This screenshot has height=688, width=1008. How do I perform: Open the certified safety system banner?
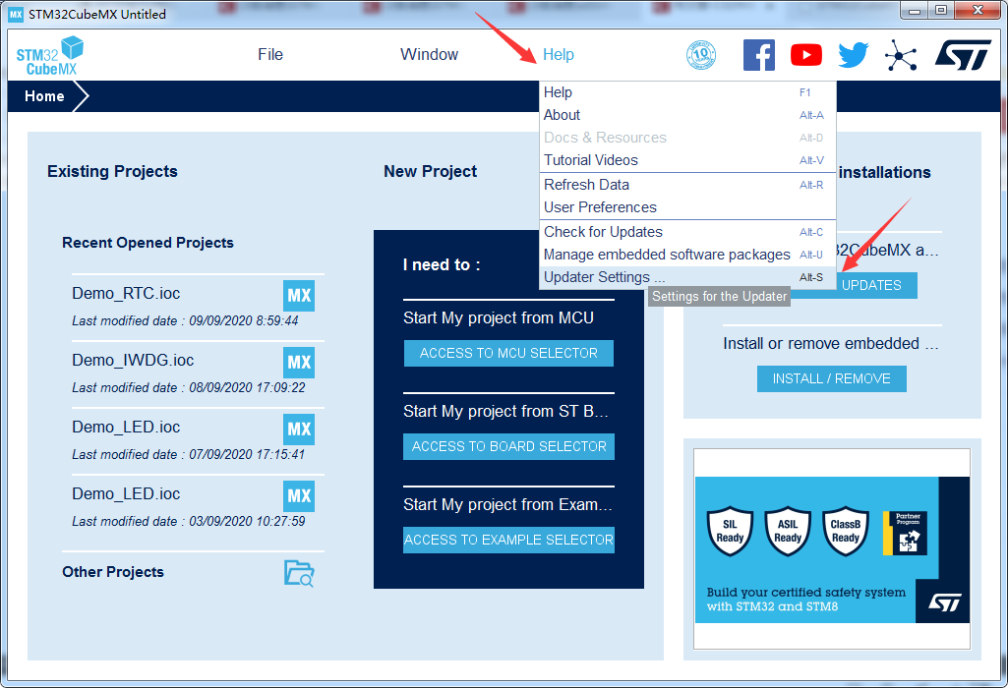(832, 549)
